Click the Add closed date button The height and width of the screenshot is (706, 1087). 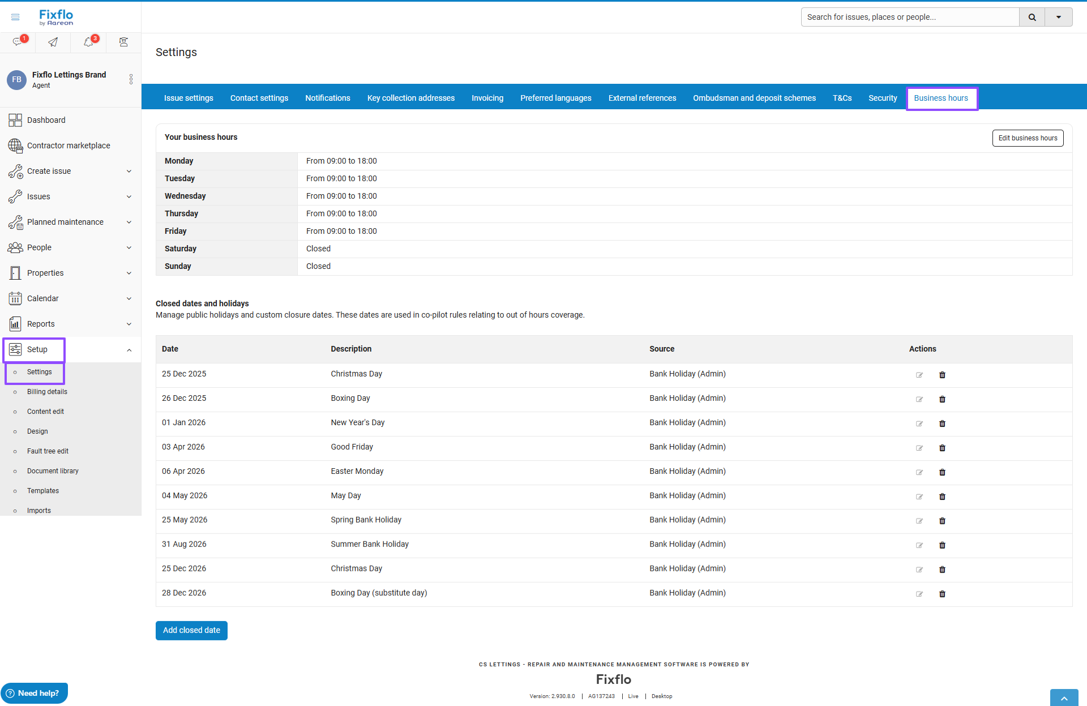pyautogui.click(x=191, y=630)
